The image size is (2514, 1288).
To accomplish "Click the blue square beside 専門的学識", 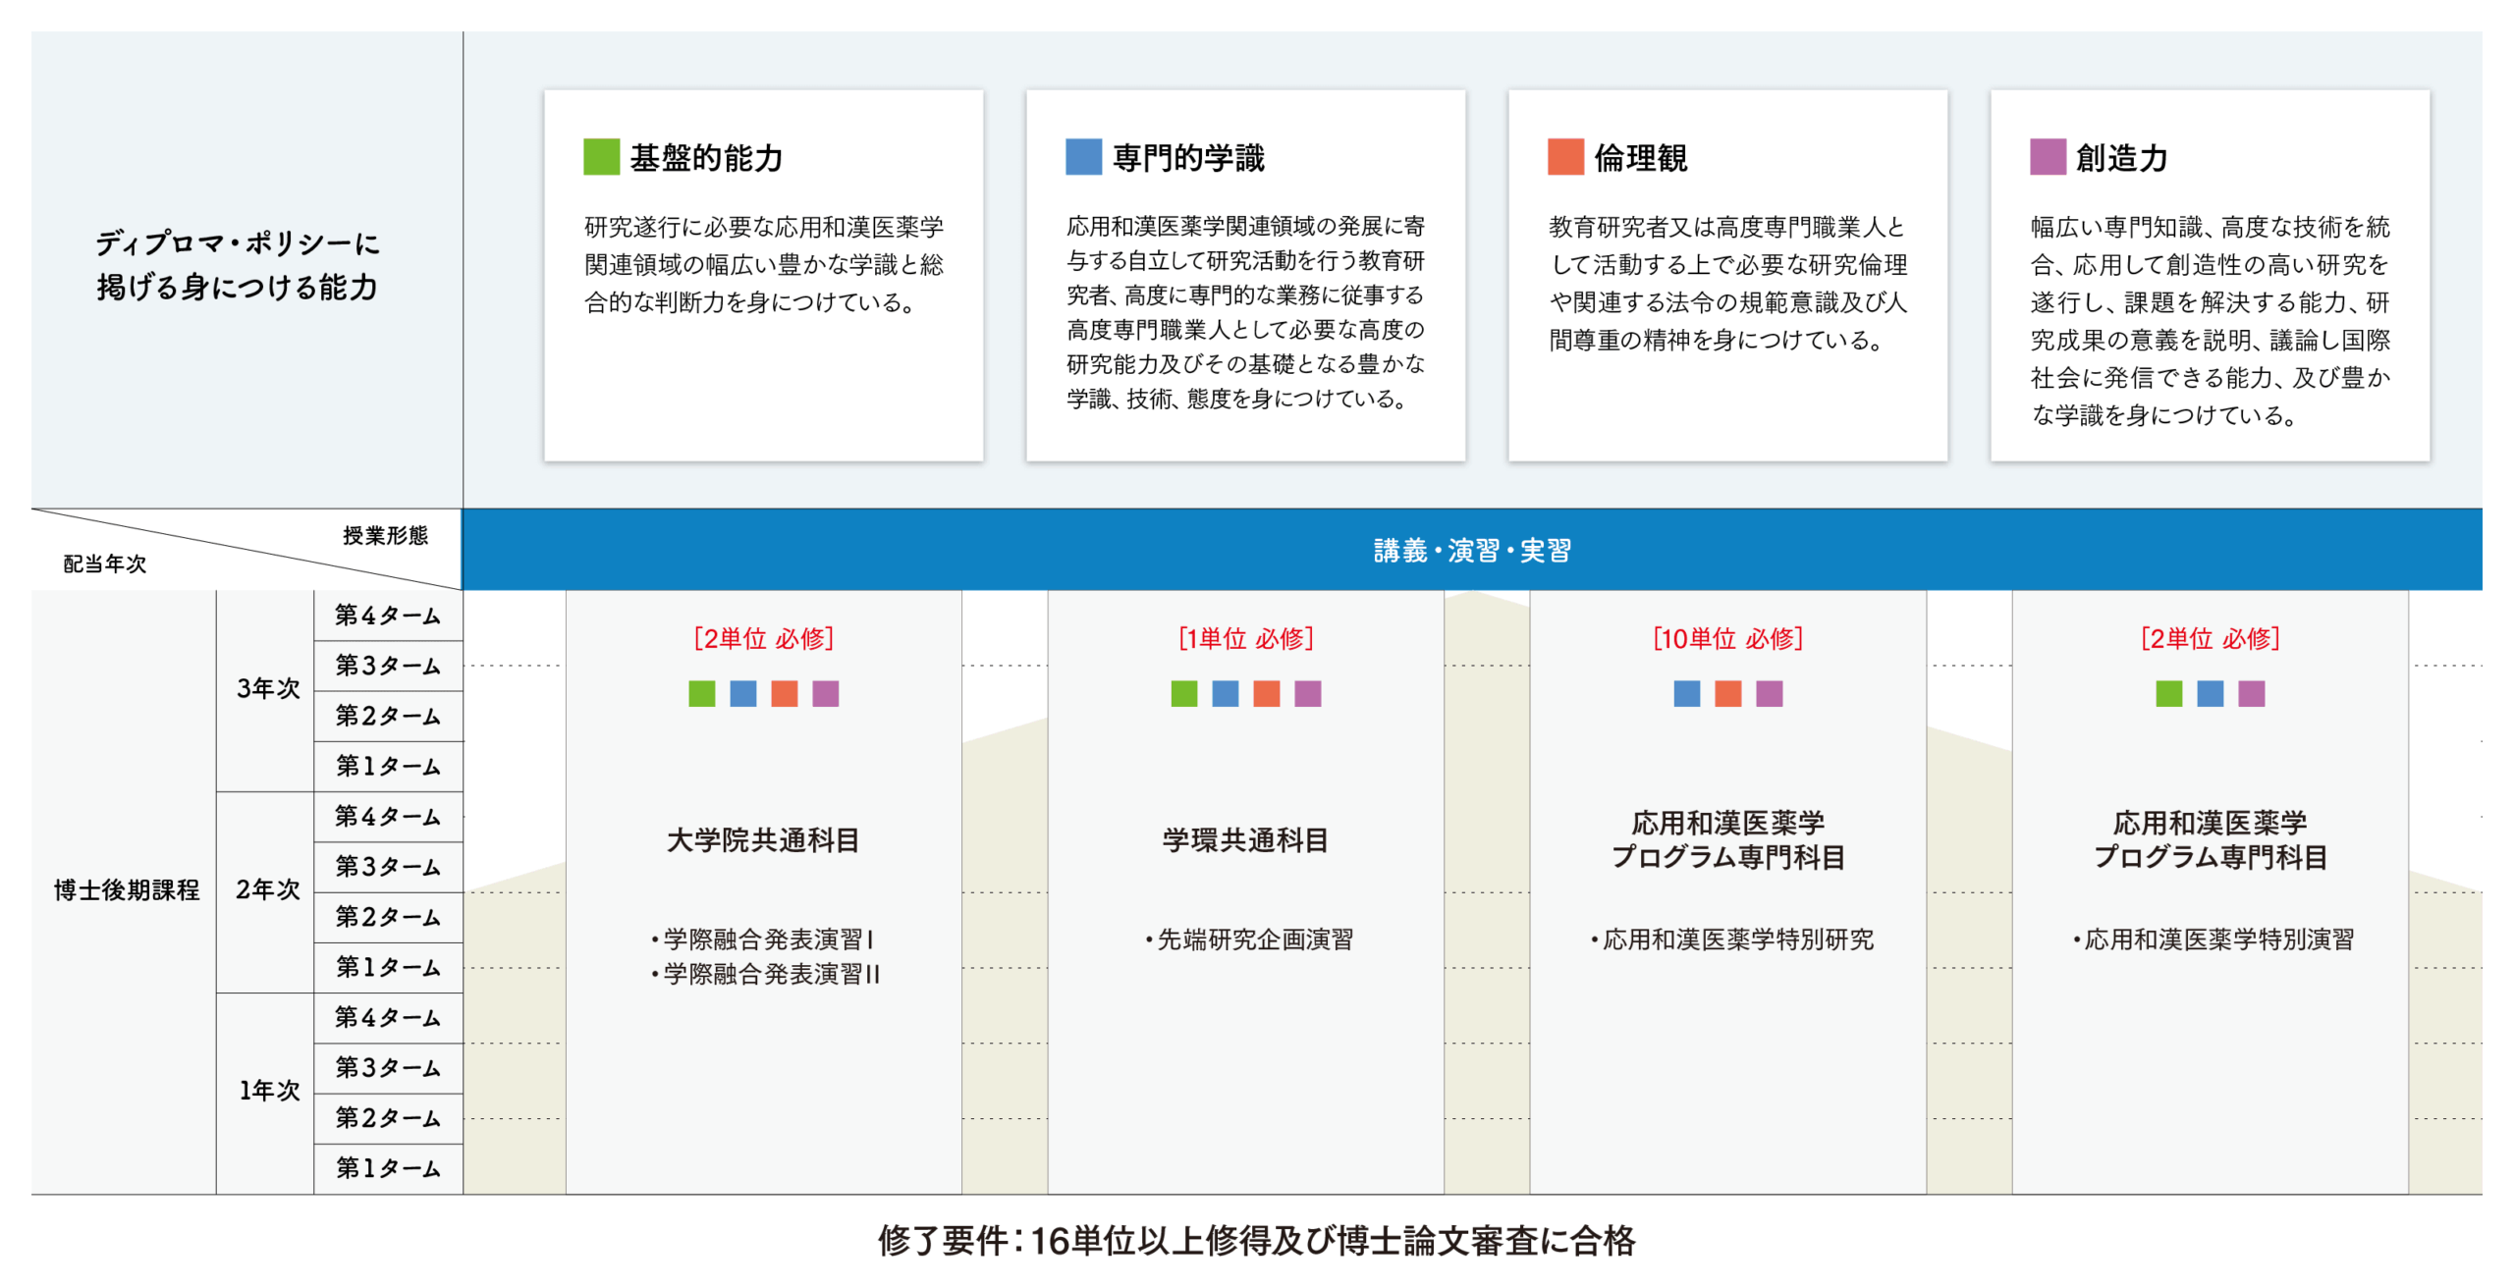I will click(1083, 157).
